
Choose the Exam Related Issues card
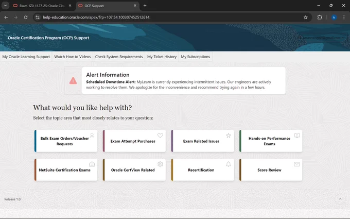pos(202,141)
